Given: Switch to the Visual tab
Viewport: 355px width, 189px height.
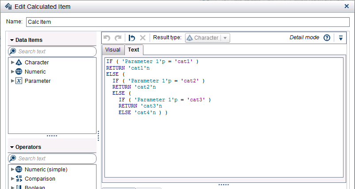Looking at the screenshot, I should click(x=113, y=50).
